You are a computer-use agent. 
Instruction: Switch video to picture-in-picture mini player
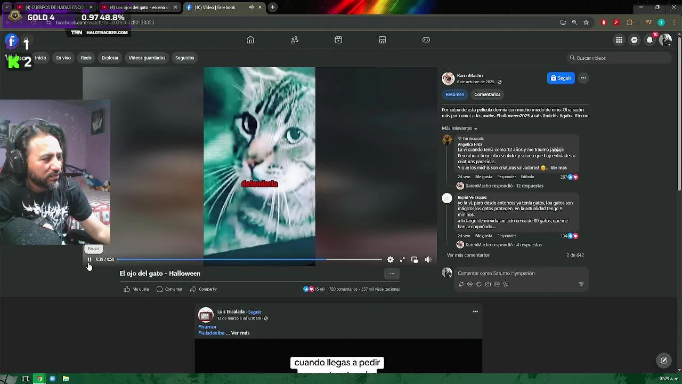(x=415, y=260)
